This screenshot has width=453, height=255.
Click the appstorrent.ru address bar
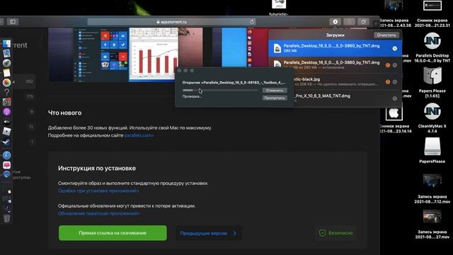point(171,22)
